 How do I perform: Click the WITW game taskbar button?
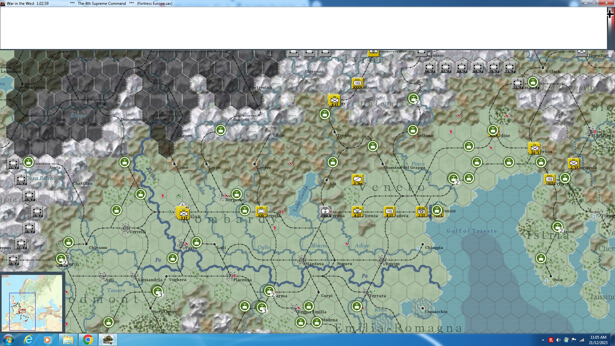[x=108, y=340]
